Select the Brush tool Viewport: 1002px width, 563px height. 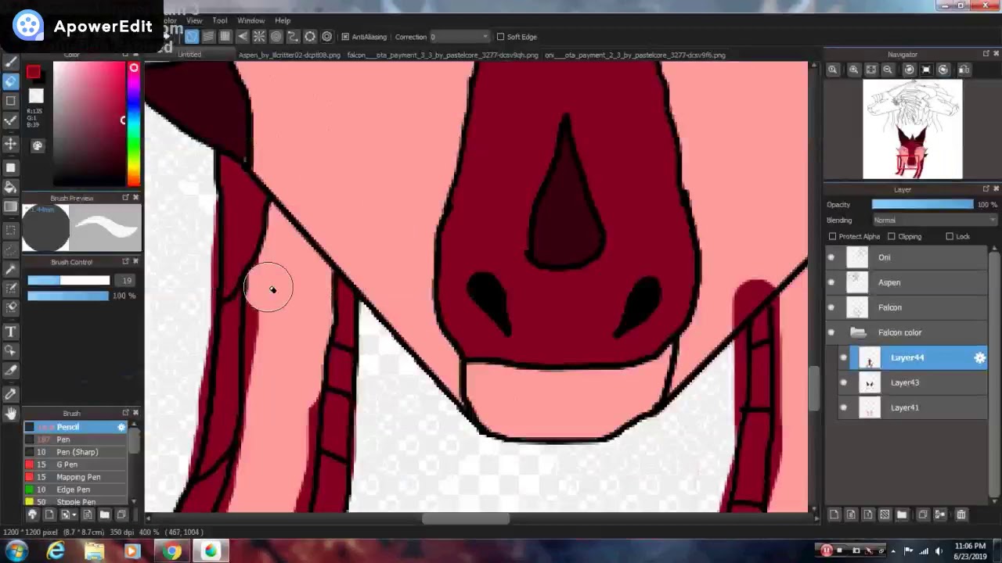click(x=11, y=61)
